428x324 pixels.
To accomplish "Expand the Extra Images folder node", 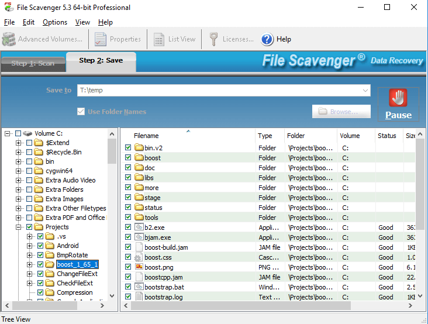I will pyautogui.click(x=18, y=199).
